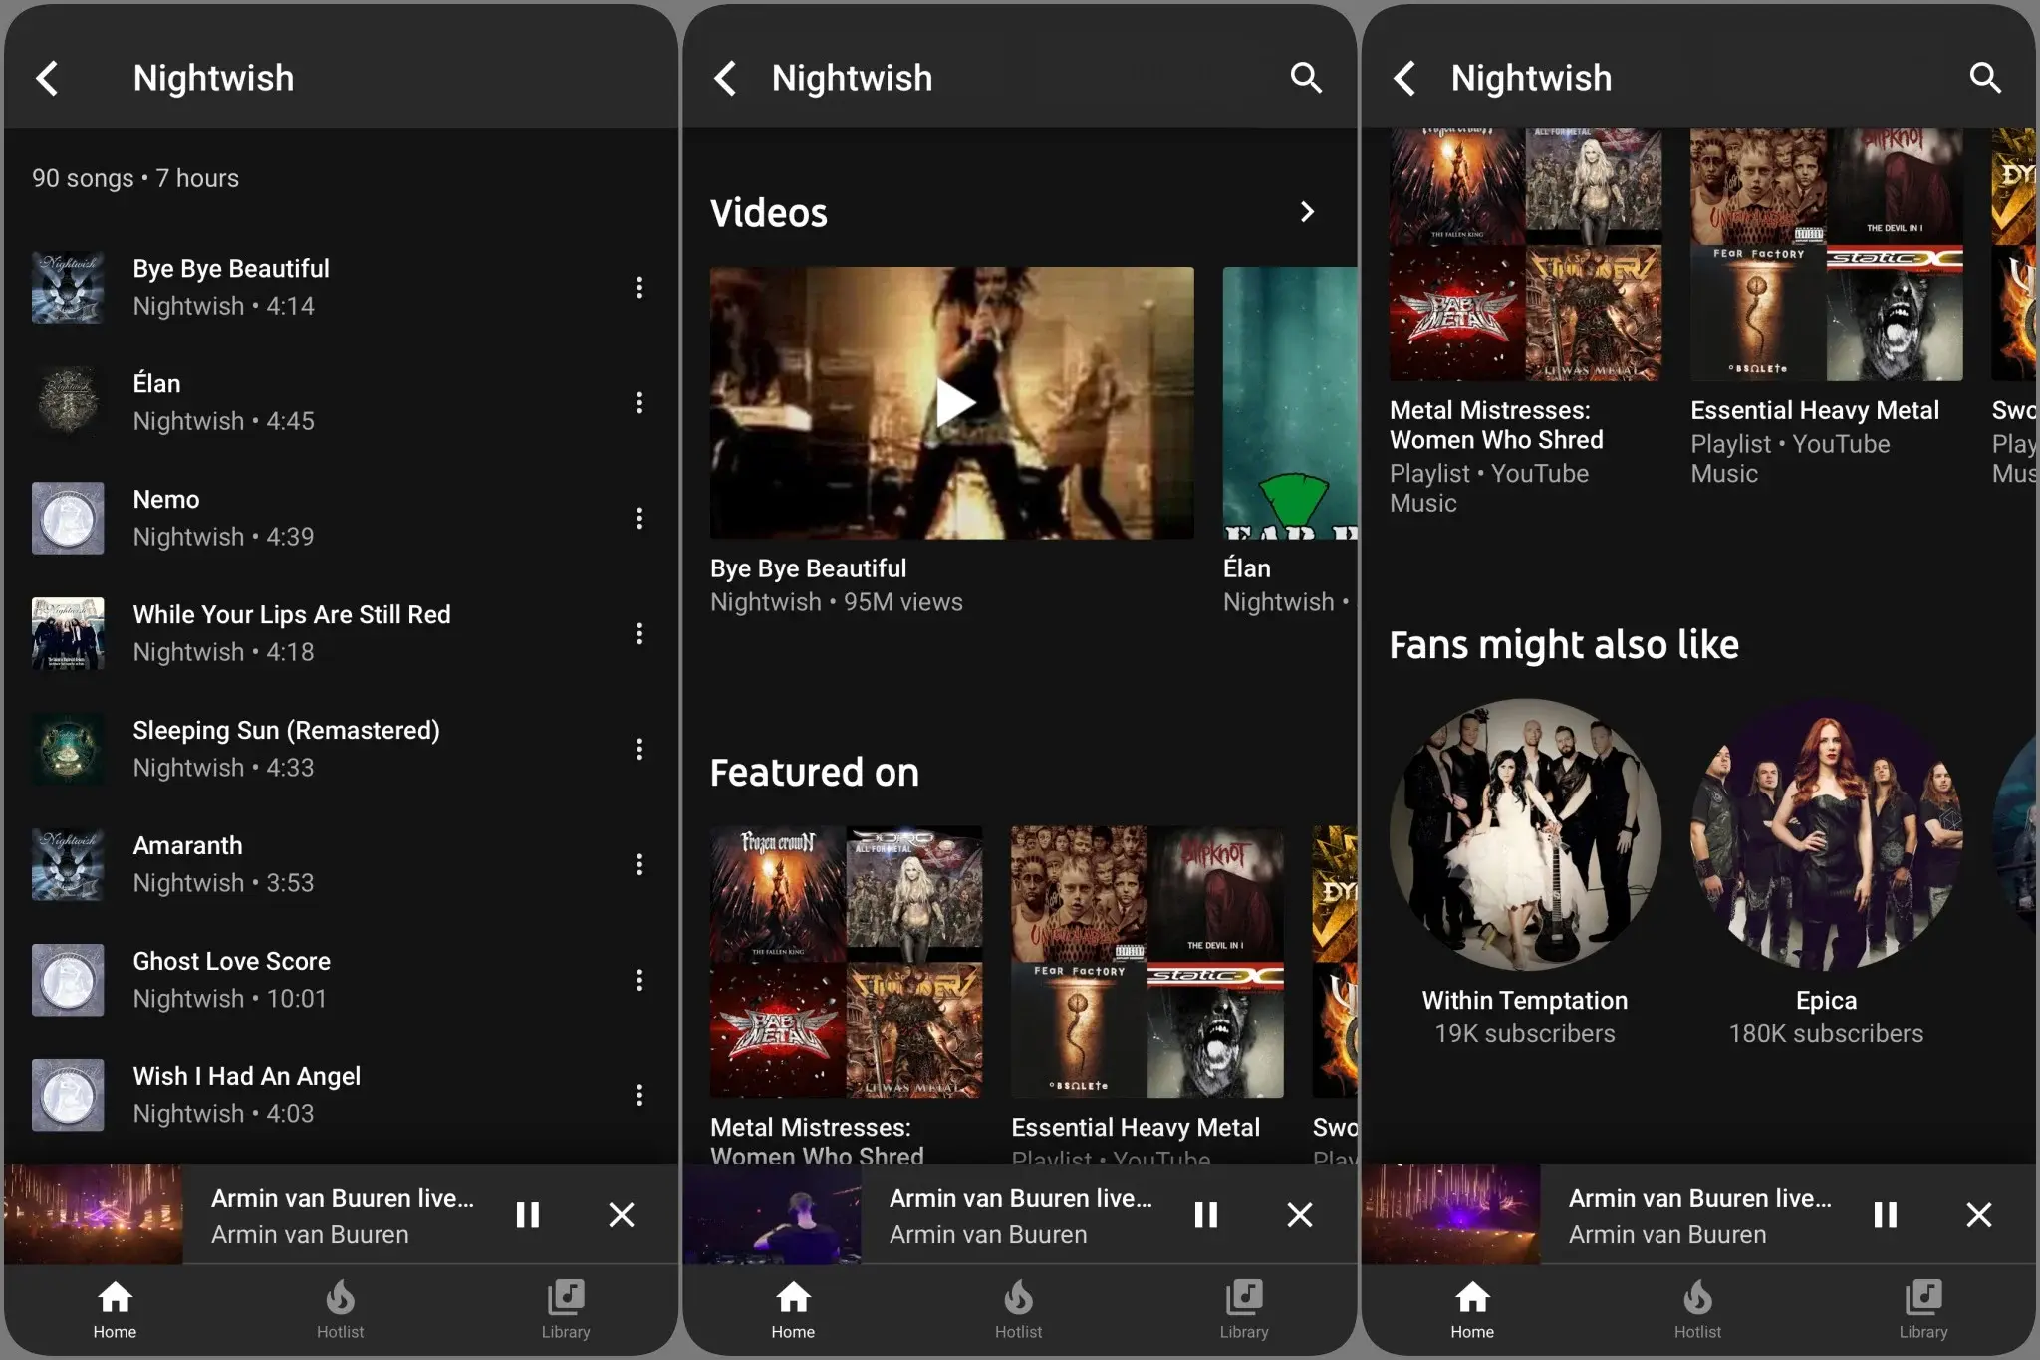Open Metal Mistresses playlist cover in middle screen
2040x1360 pixels.
[846, 962]
